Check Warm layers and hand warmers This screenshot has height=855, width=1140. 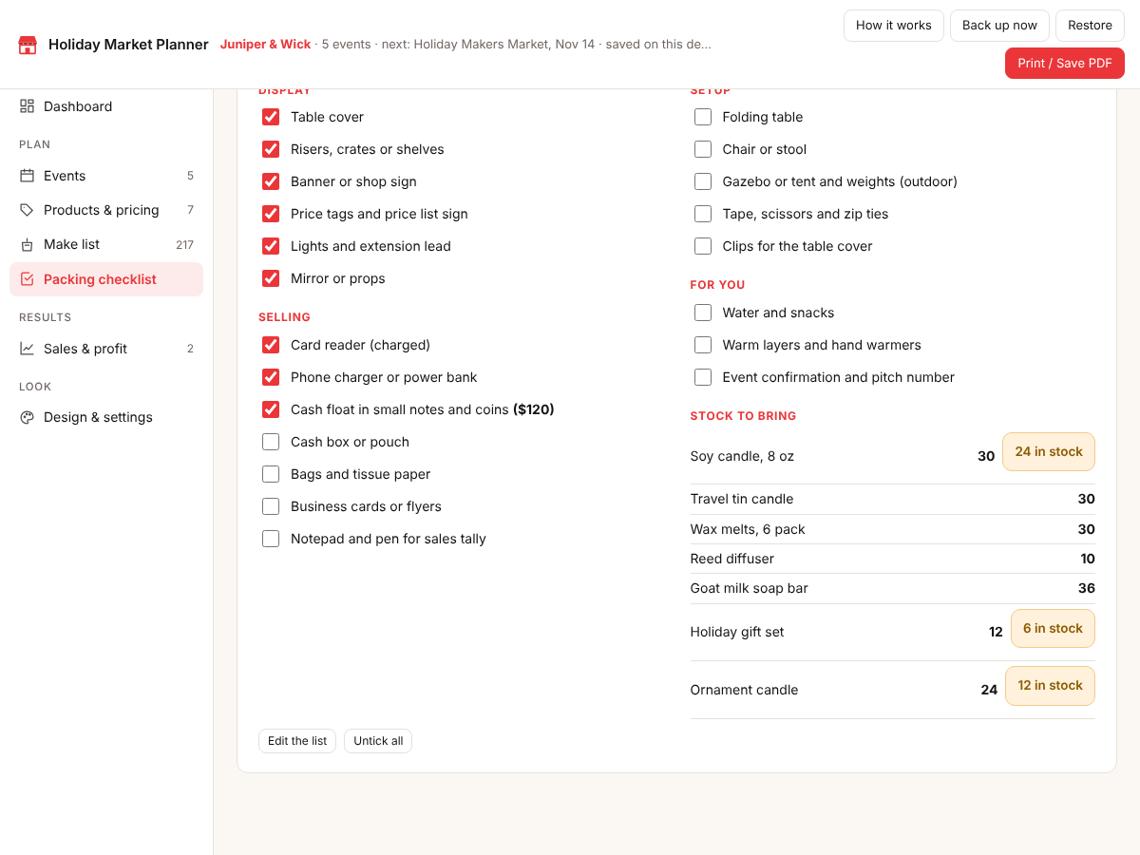click(x=703, y=345)
